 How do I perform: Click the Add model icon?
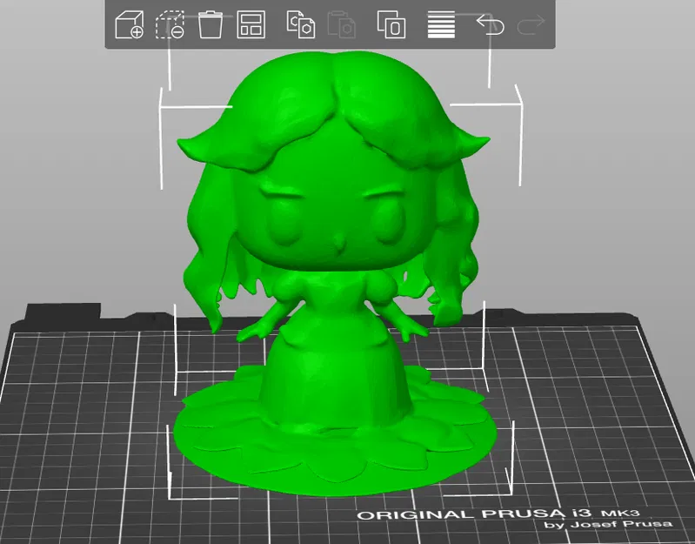[x=129, y=25]
